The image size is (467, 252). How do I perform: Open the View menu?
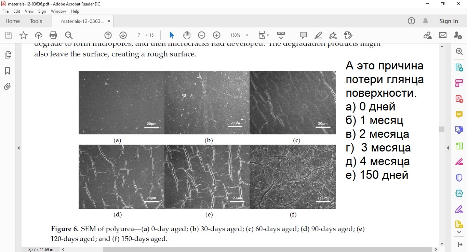[x=29, y=11]
